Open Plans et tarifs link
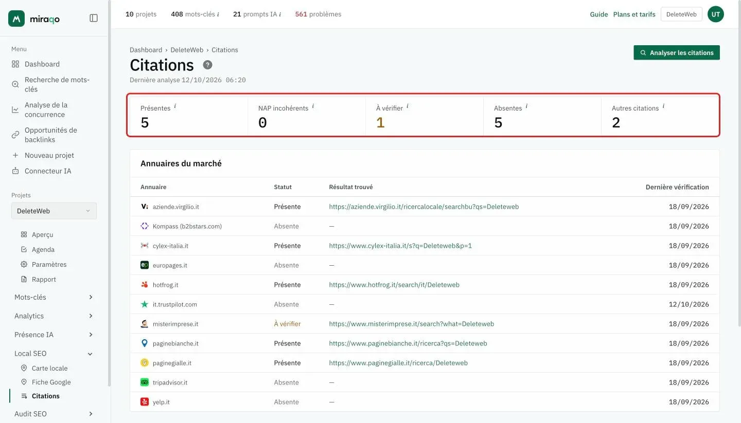This screenshot has height=423, width=741. (634, 14)
